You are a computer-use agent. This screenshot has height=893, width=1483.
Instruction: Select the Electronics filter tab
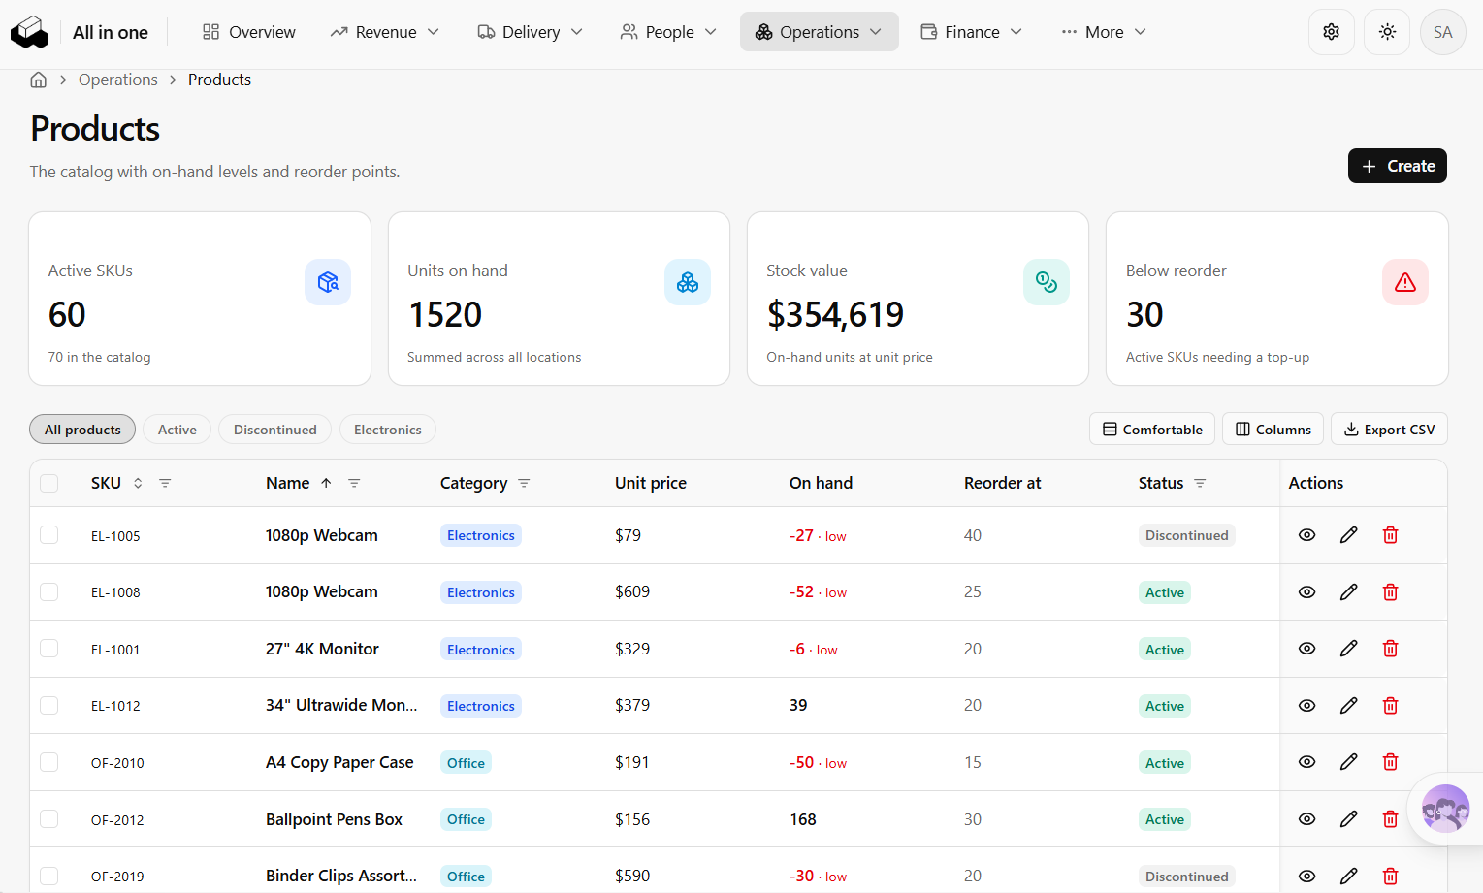tap(388, 430)
